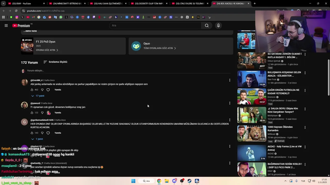
Task: Open options for ÇAĞRI ERGÜN FUTBOLDA video
Action: tap(305, 90)
